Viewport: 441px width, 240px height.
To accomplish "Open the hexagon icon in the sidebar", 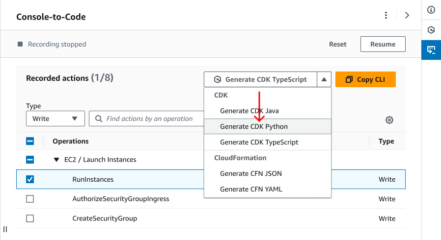I will 431,30.
